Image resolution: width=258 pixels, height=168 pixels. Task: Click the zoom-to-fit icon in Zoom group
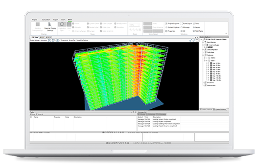point(140,30)
